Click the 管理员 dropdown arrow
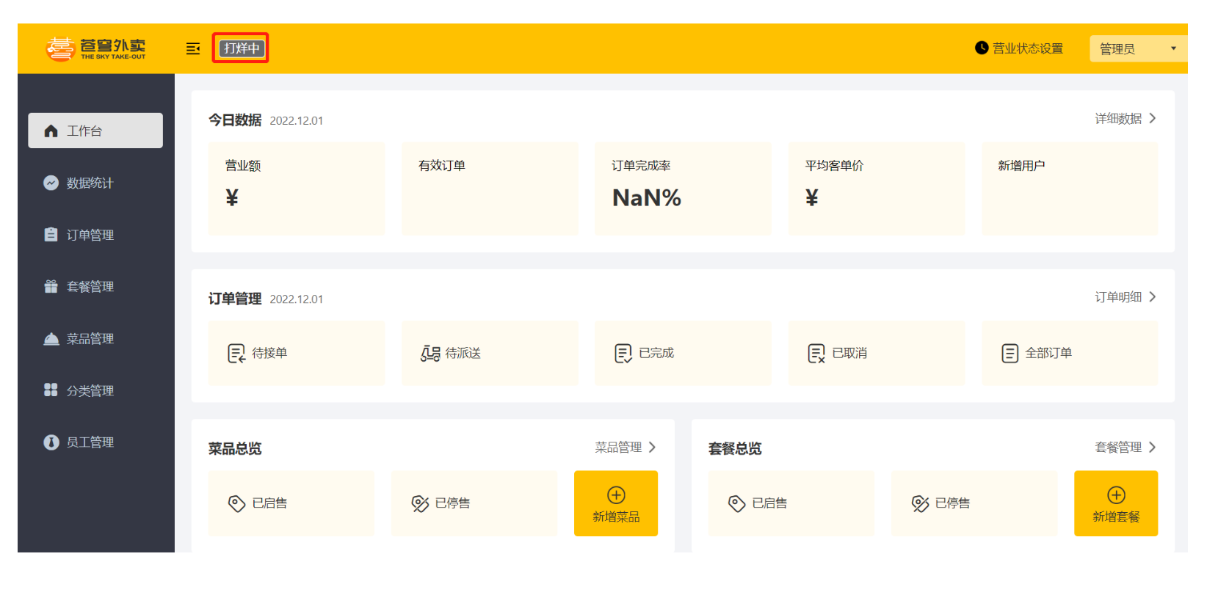Image resolution: width=1218 pixels, height=595 pixels. (x=1173, y=48)
